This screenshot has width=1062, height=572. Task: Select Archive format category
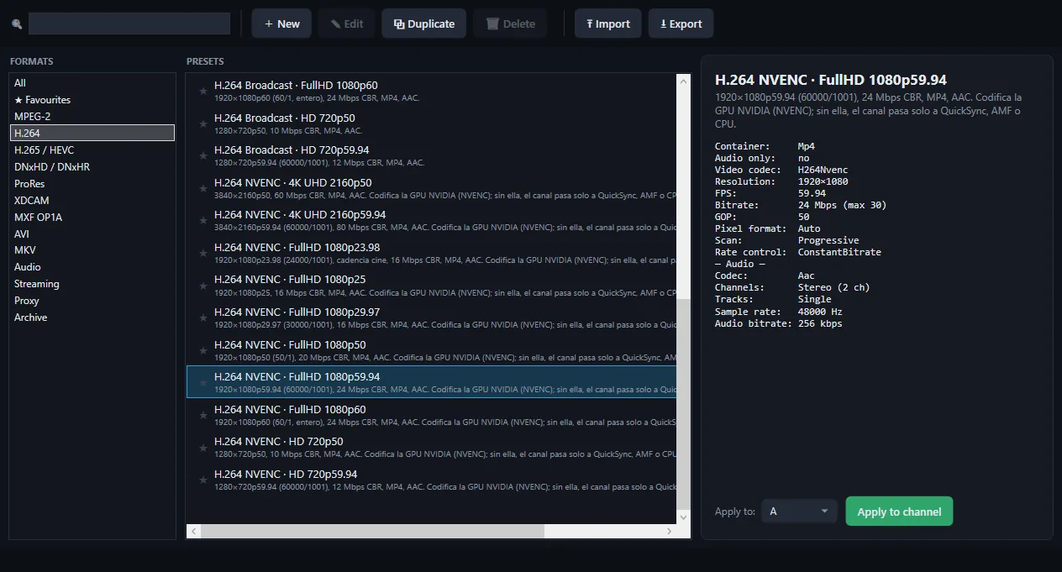click(x=92, y=317)
